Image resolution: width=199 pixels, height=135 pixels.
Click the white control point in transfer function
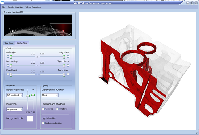pyautogui.click(x=13, y=31)
